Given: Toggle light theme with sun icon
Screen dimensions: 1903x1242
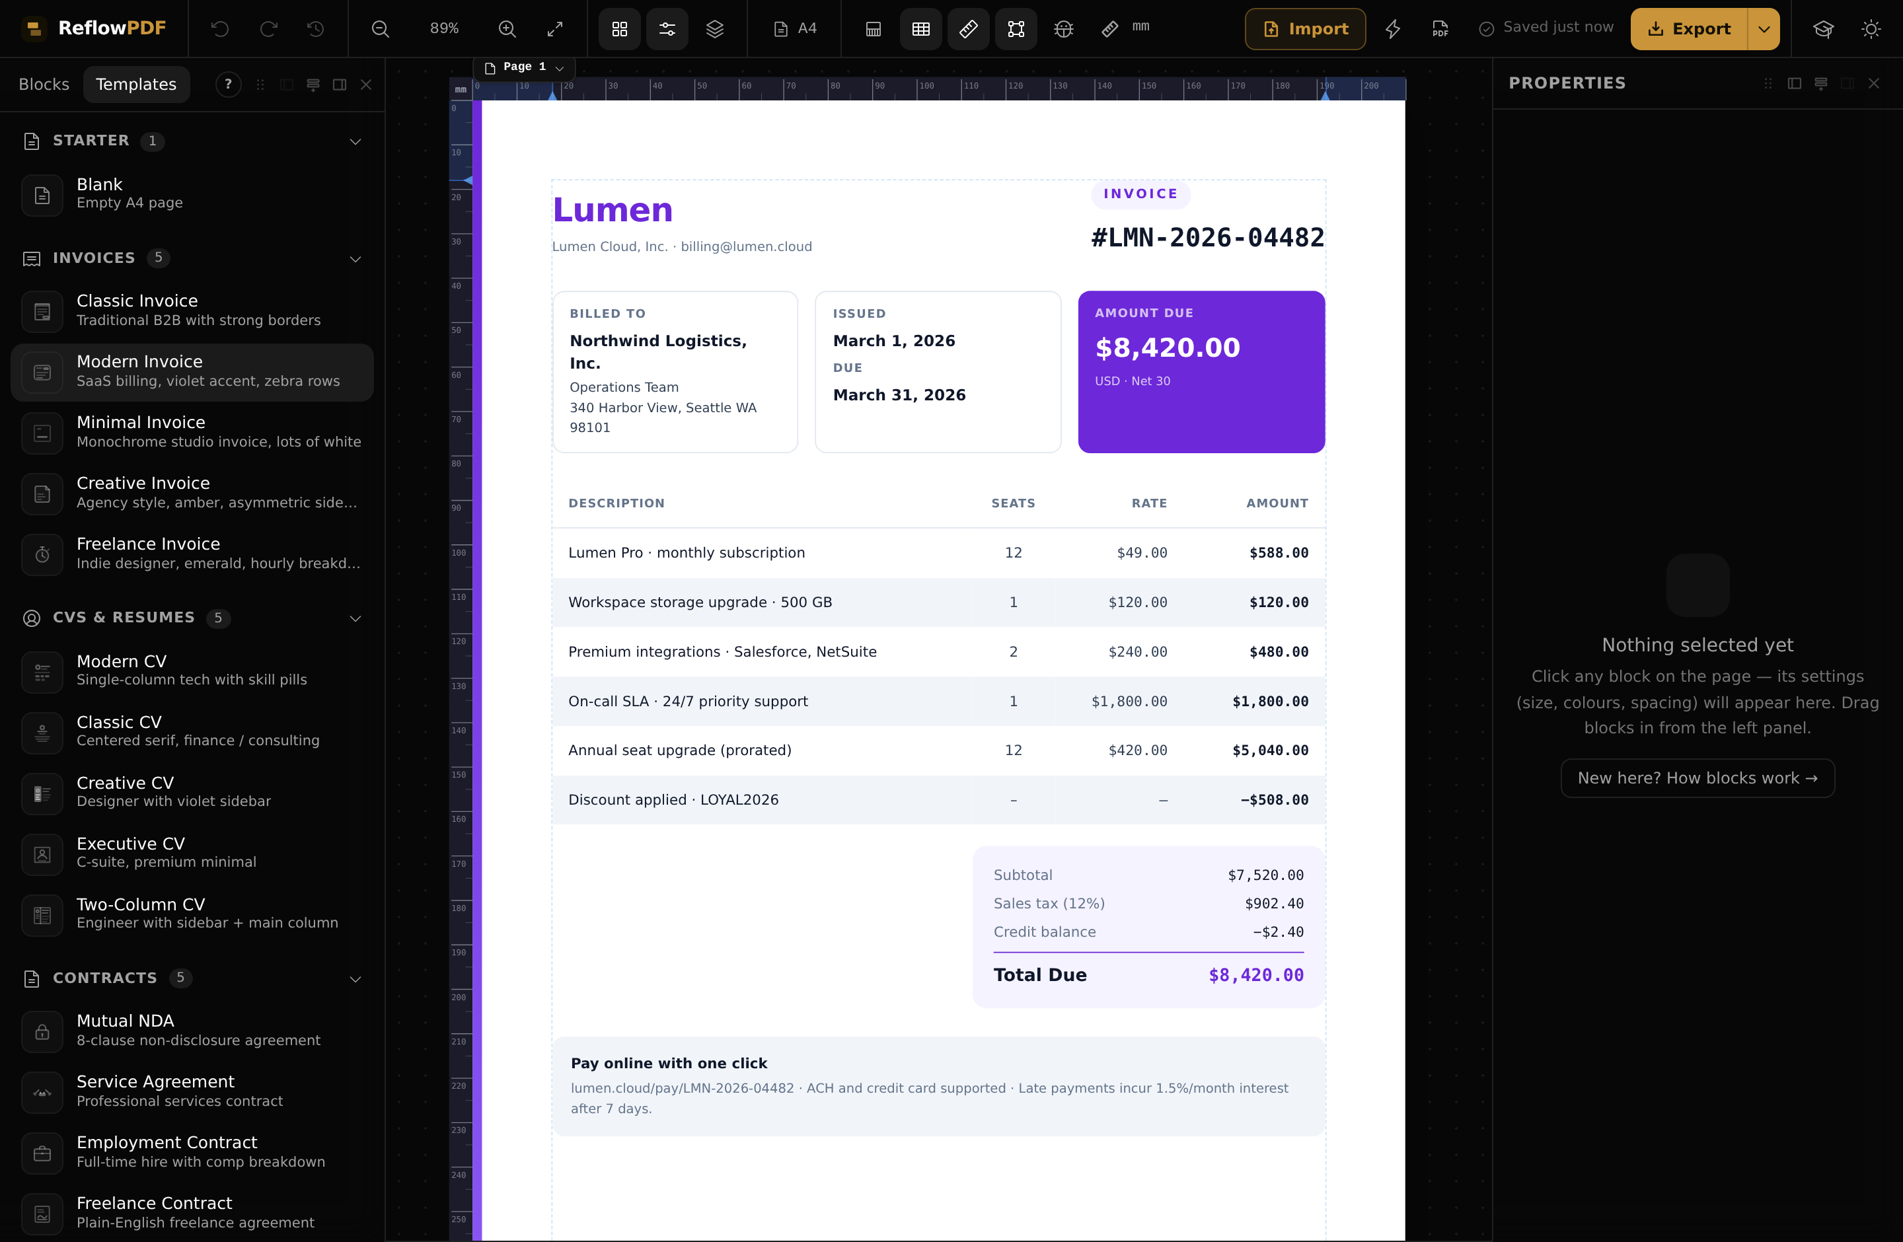Looking at the screenshot, I should pyautogui.click(x=1871, y=29).
